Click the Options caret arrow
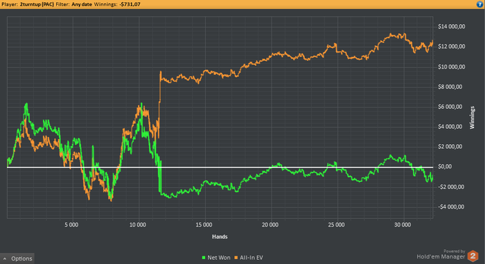This screenshot has height=264, width=485. pos(5,258)
